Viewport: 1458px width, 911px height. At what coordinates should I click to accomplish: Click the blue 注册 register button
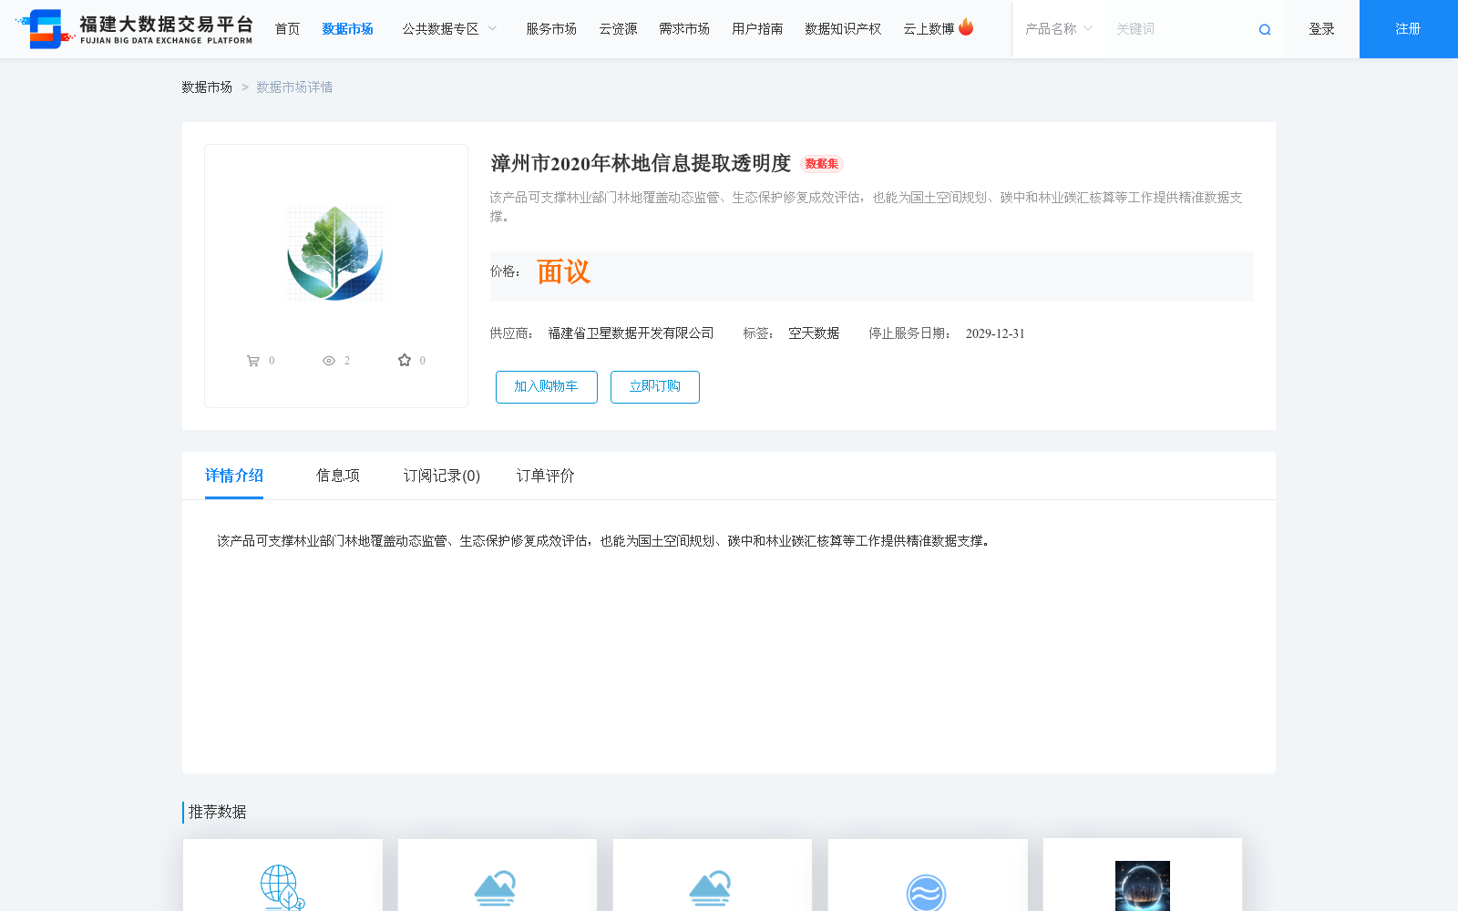click(x=1409, y=29)
